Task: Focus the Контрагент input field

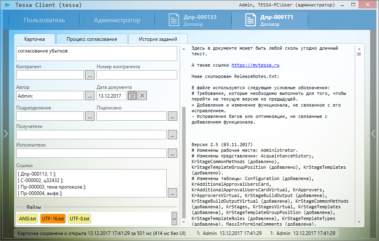Action: pyautogui.click(x=50, y=75)
